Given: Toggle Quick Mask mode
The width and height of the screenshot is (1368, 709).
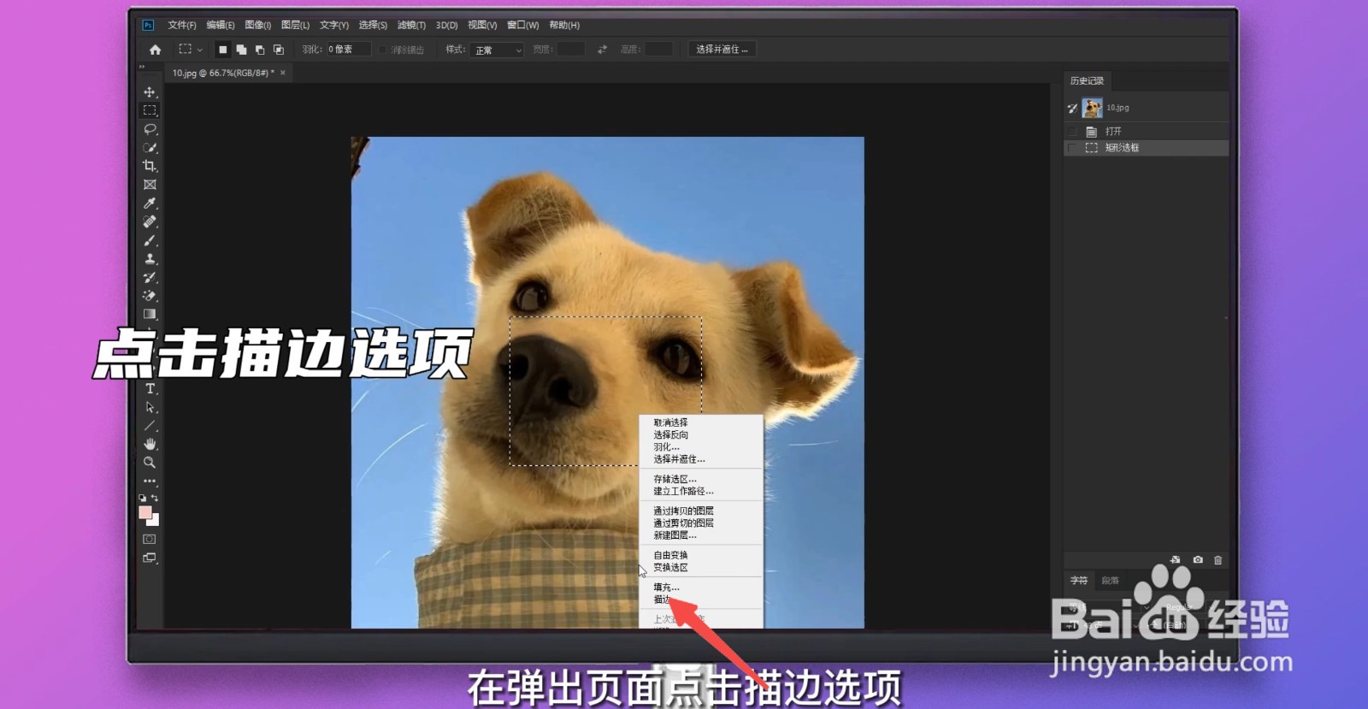Looking at the screenshot, I should pyautogui.click(x=150, y=540).
